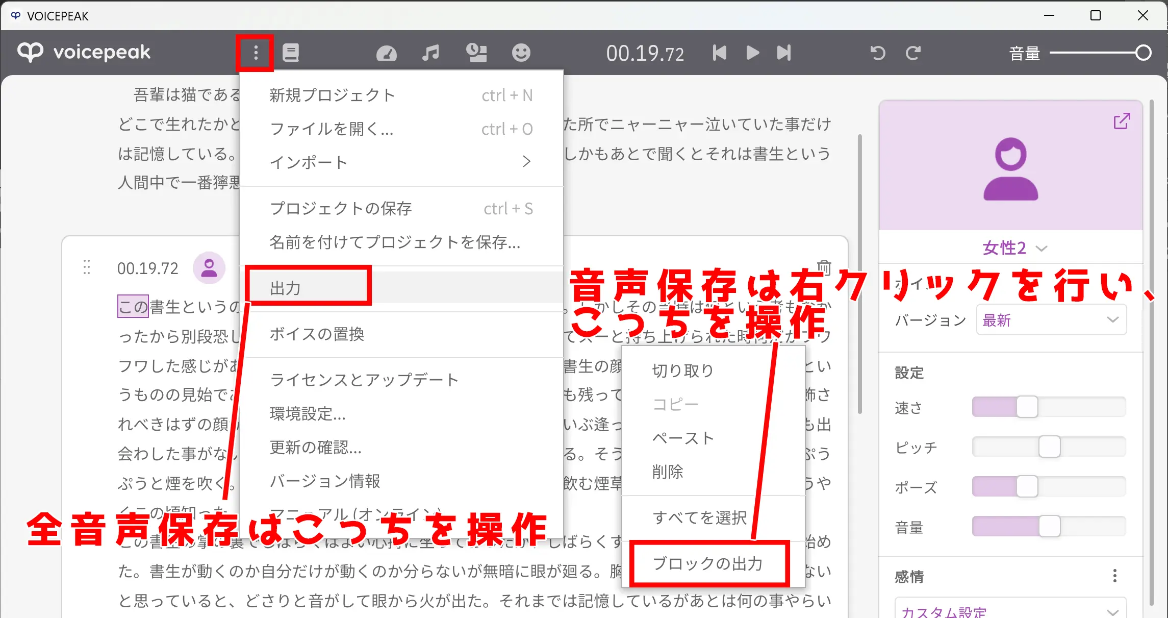1168x618 pixels.
Task: Open 環境設定... menu item
Action: pyautogui.click(x=401, y=413)
